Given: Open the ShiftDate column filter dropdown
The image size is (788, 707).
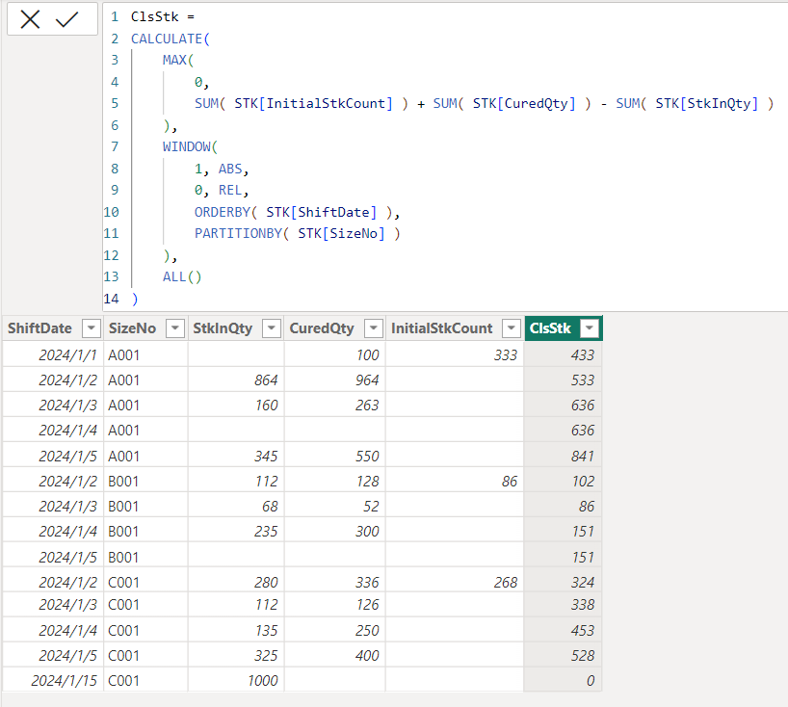Looking at the screenshot, I should [x=91, y=328].
